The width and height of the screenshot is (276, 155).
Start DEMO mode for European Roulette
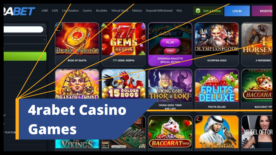pyautogui.click(x=170, y=51)
